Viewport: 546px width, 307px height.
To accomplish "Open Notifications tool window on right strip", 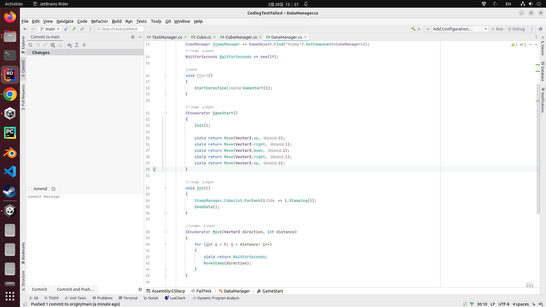I will click(x=543, y=100).
